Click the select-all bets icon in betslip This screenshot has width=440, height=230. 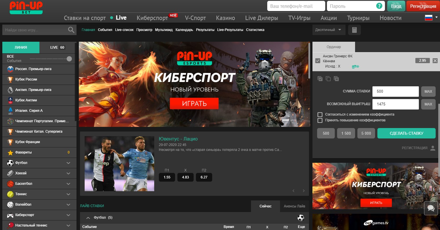[x=320, y=79]
